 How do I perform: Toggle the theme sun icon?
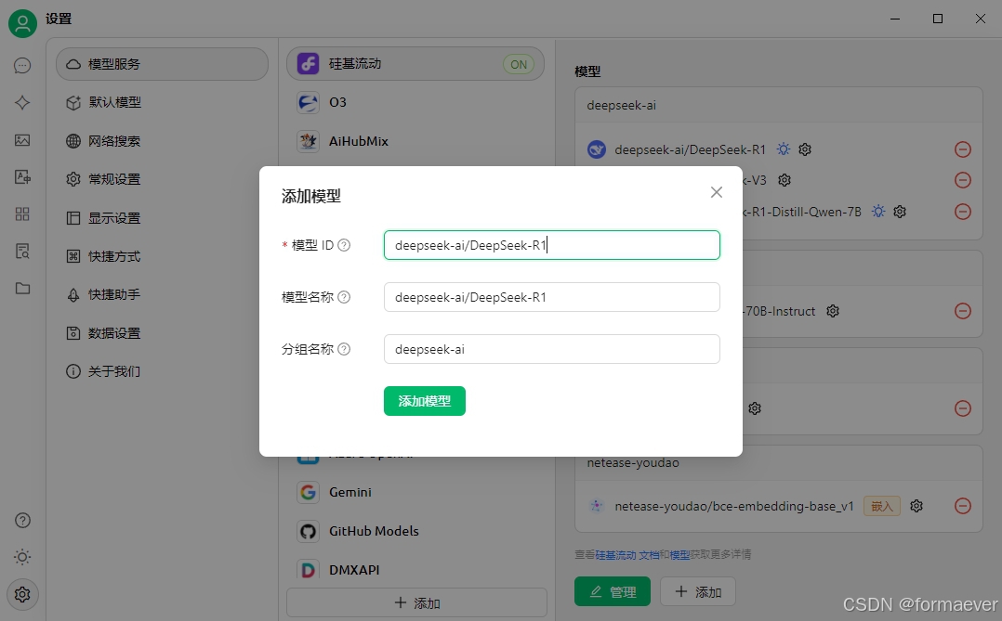[x=22, y=557]
